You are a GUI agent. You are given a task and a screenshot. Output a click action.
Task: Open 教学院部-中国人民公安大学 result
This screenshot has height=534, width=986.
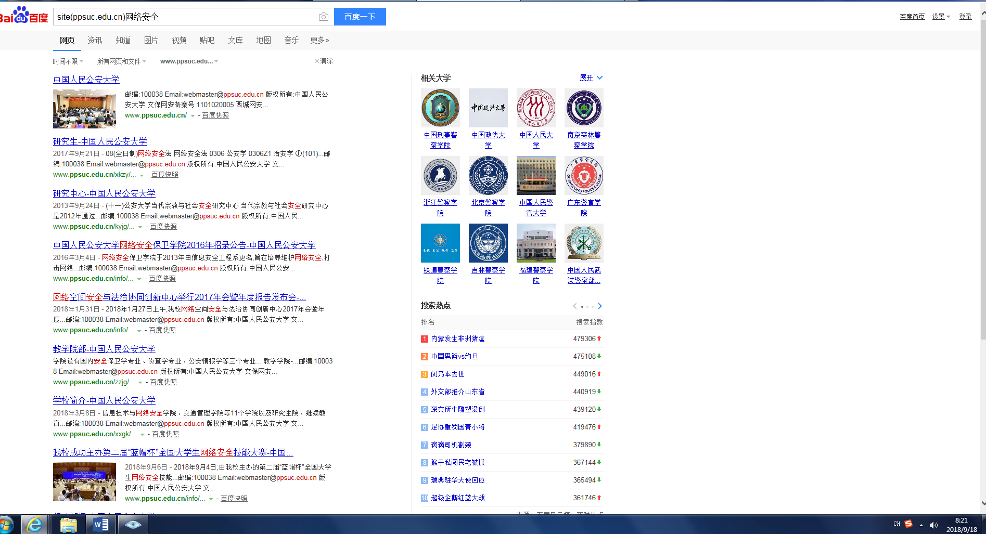click(104, 349)
